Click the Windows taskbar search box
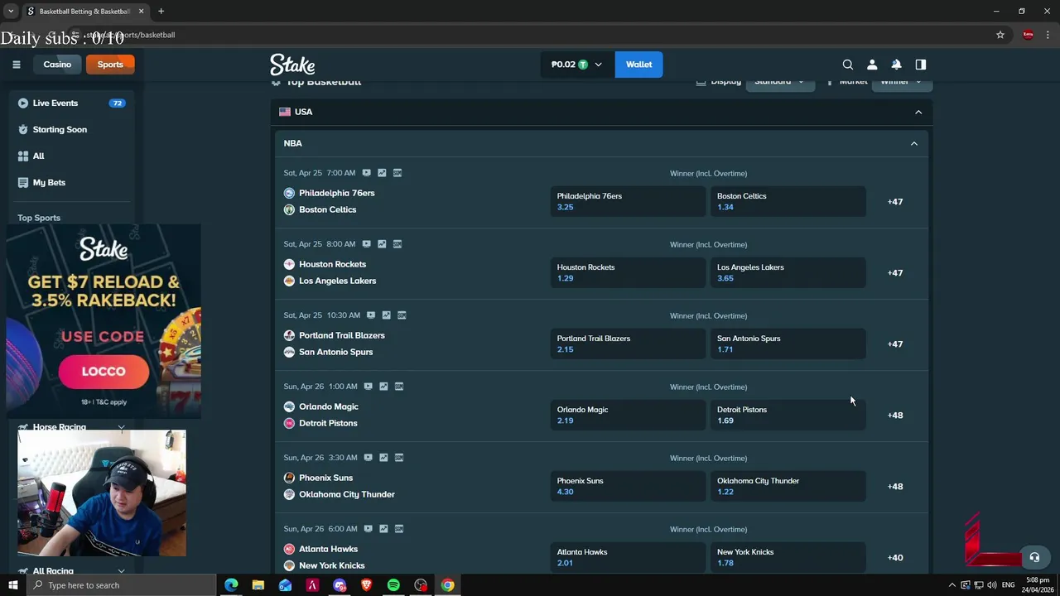The width and height of the screenshot is (1060, 596). (122, 585)
